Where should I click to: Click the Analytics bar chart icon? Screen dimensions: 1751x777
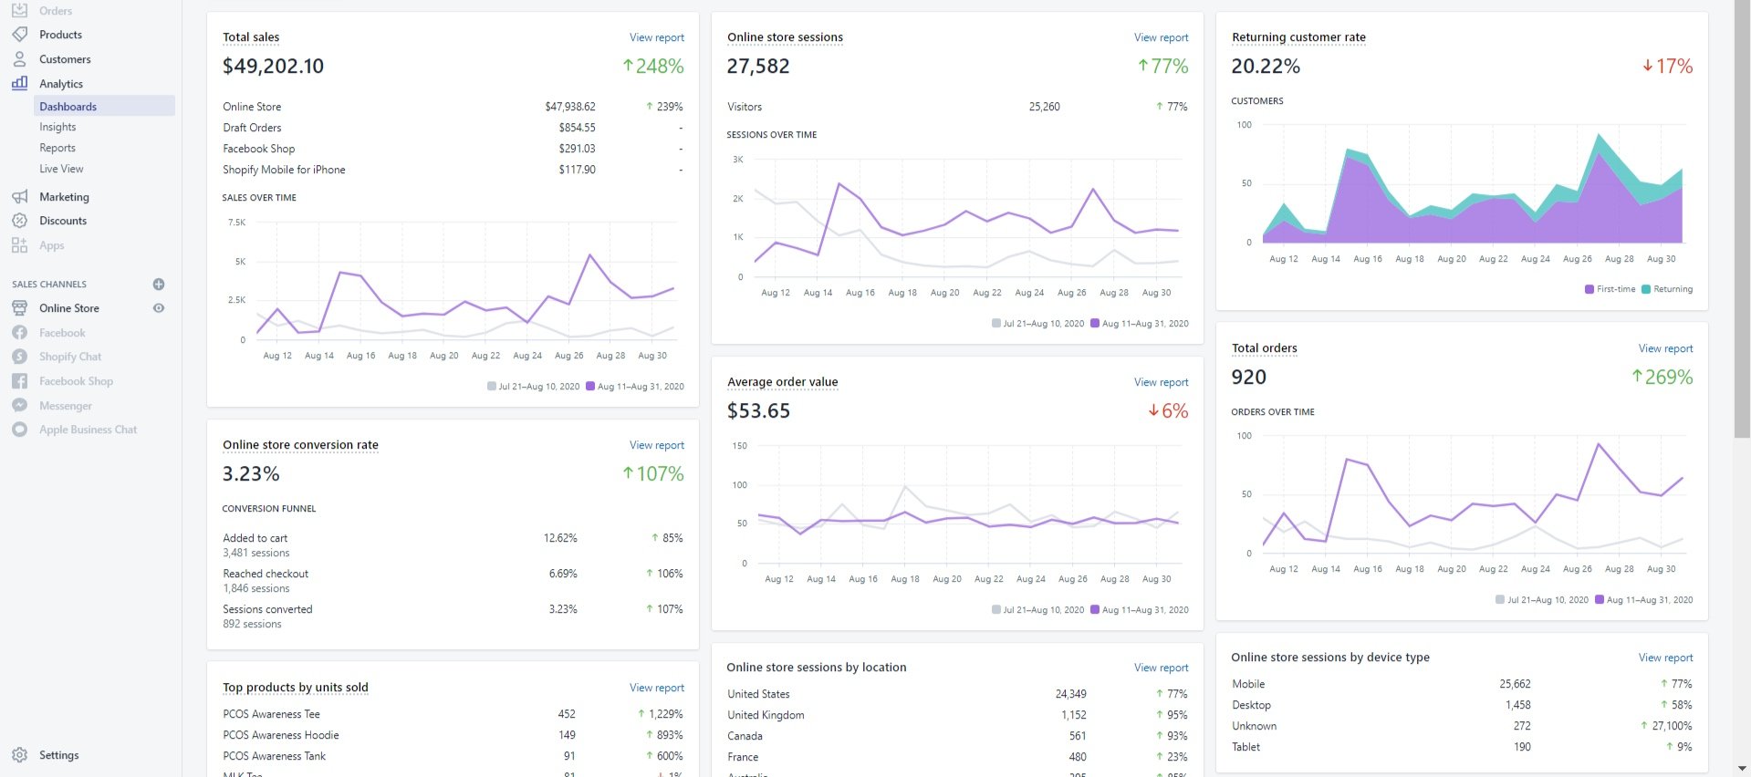pos(19,83)
